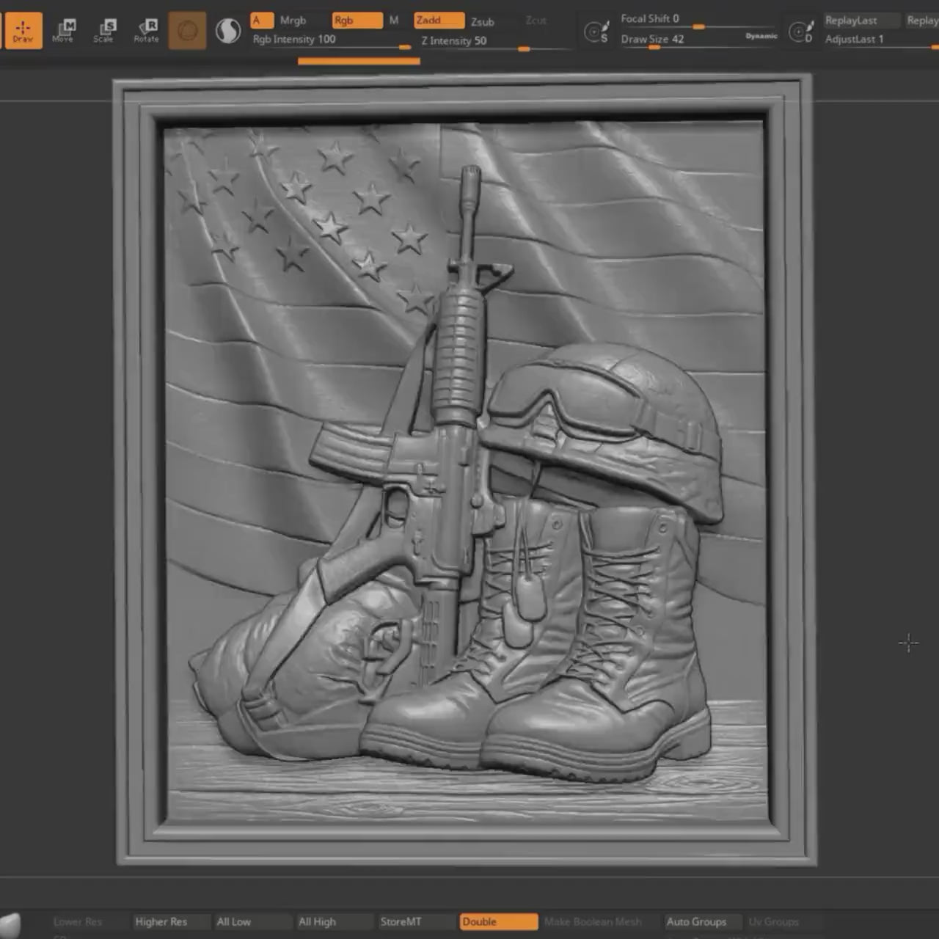Select the Draw mode tool

(x=23, y=30)
